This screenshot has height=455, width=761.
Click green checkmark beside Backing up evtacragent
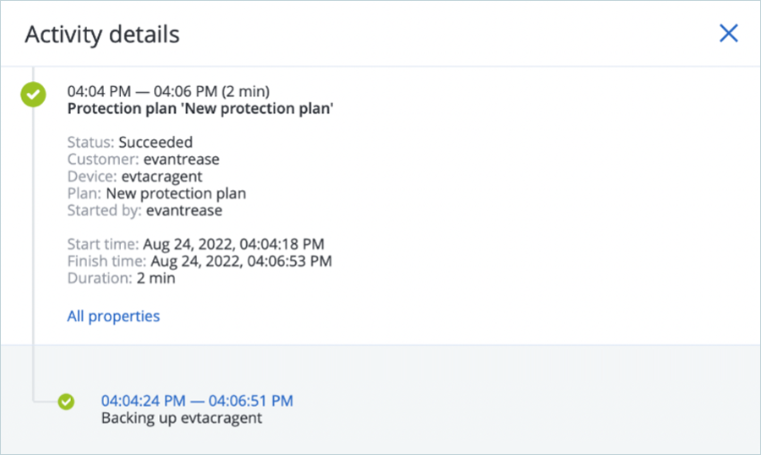pos(67,402)
